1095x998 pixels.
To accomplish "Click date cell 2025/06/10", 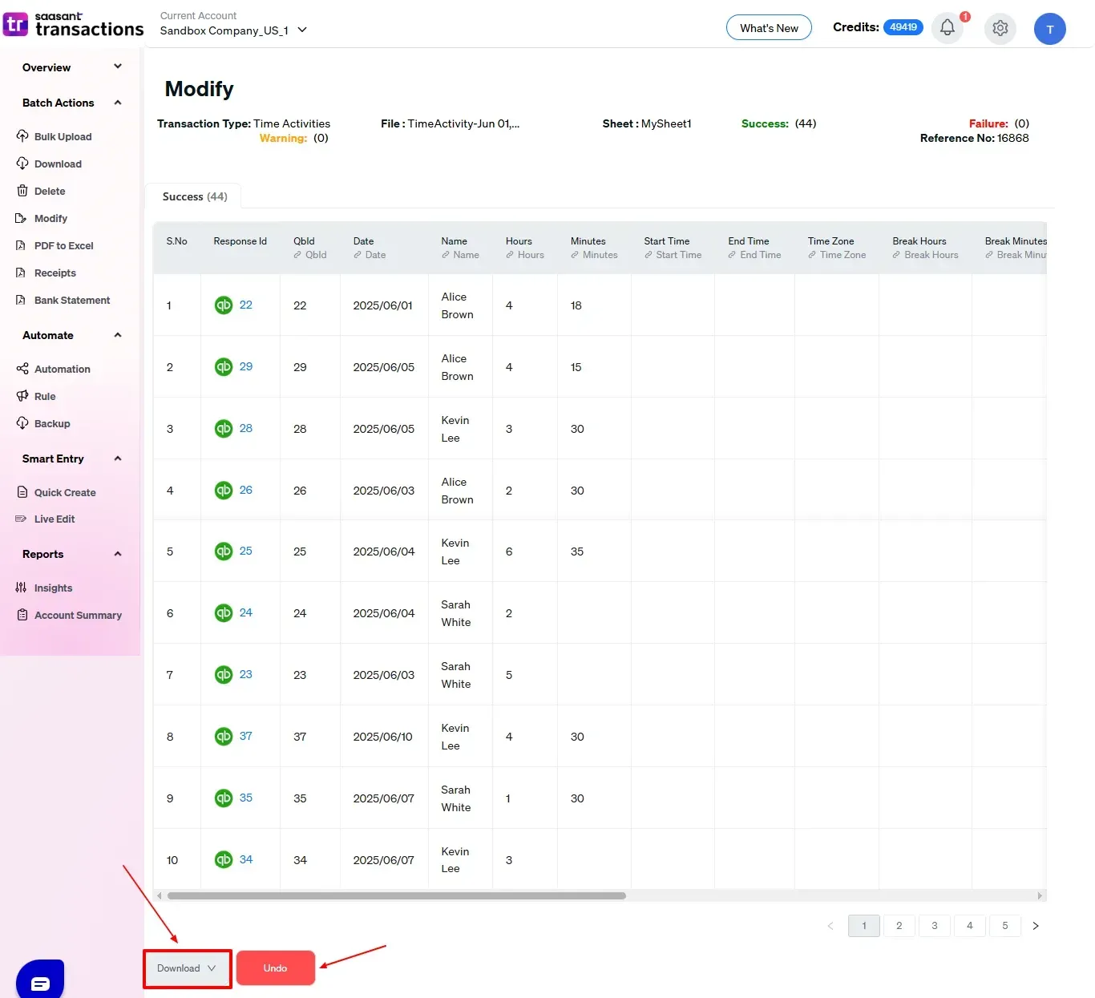I will tap(383, 737).
